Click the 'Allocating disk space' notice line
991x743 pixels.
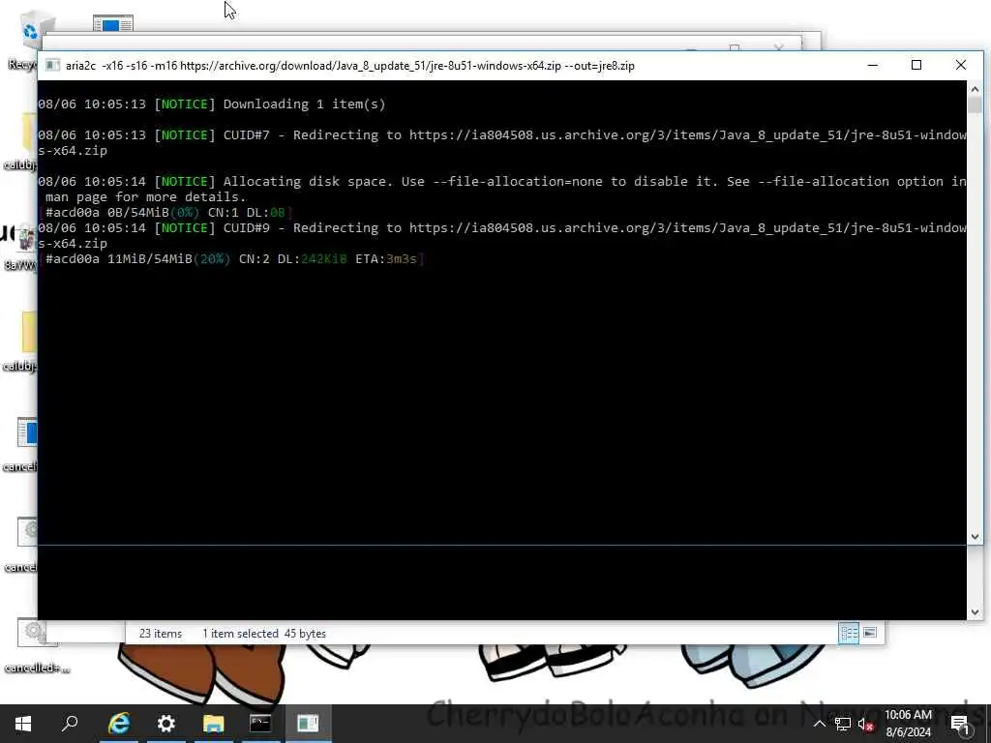tap(502, 189)
